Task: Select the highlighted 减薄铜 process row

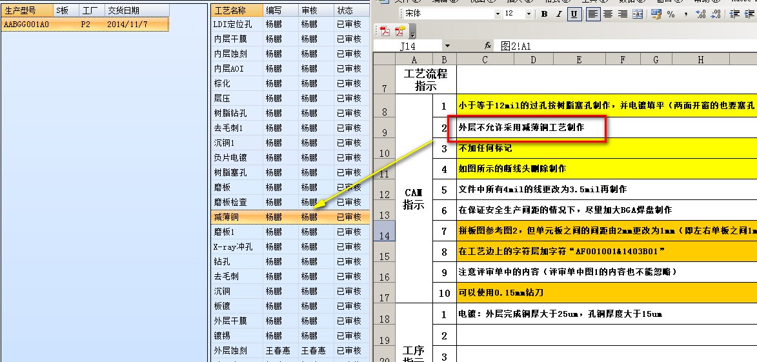Action: point(291,217)
